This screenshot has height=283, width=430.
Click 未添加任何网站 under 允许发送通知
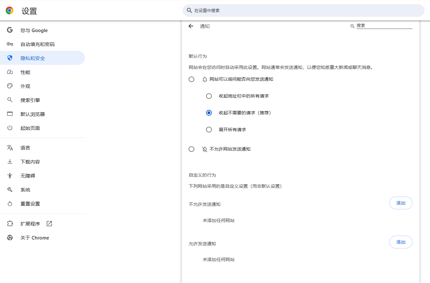(218, 259)
